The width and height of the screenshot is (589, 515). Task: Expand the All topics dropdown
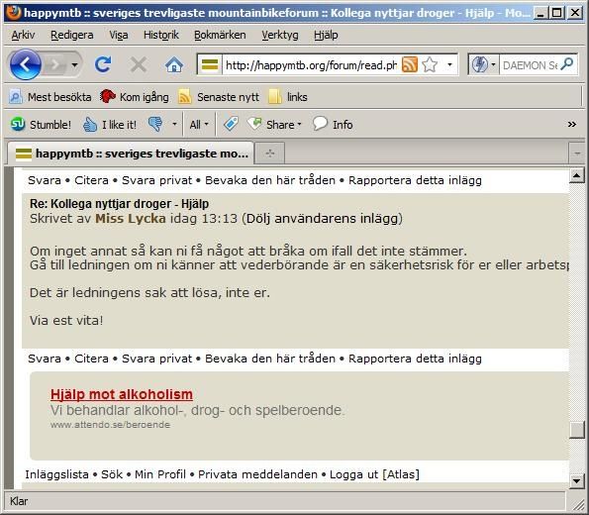[199, 125]
